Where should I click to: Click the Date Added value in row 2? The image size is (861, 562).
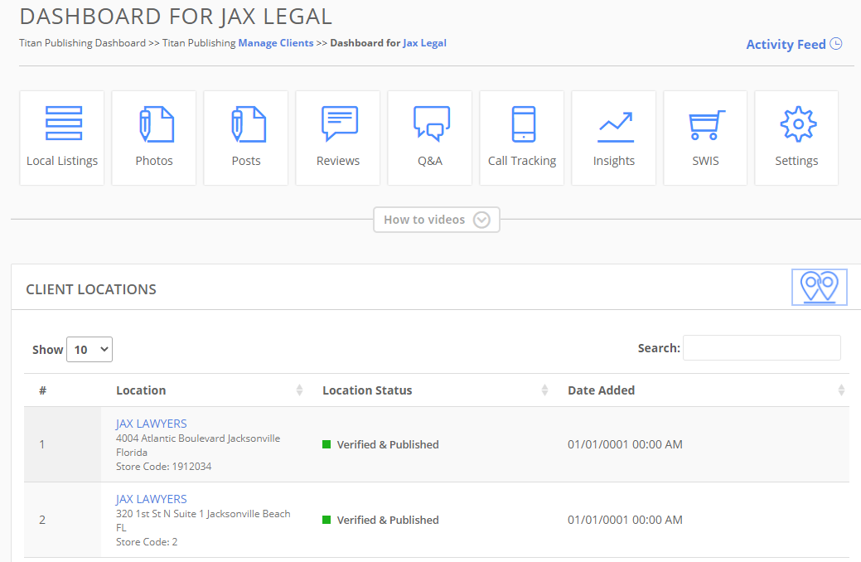click(625, 520)
